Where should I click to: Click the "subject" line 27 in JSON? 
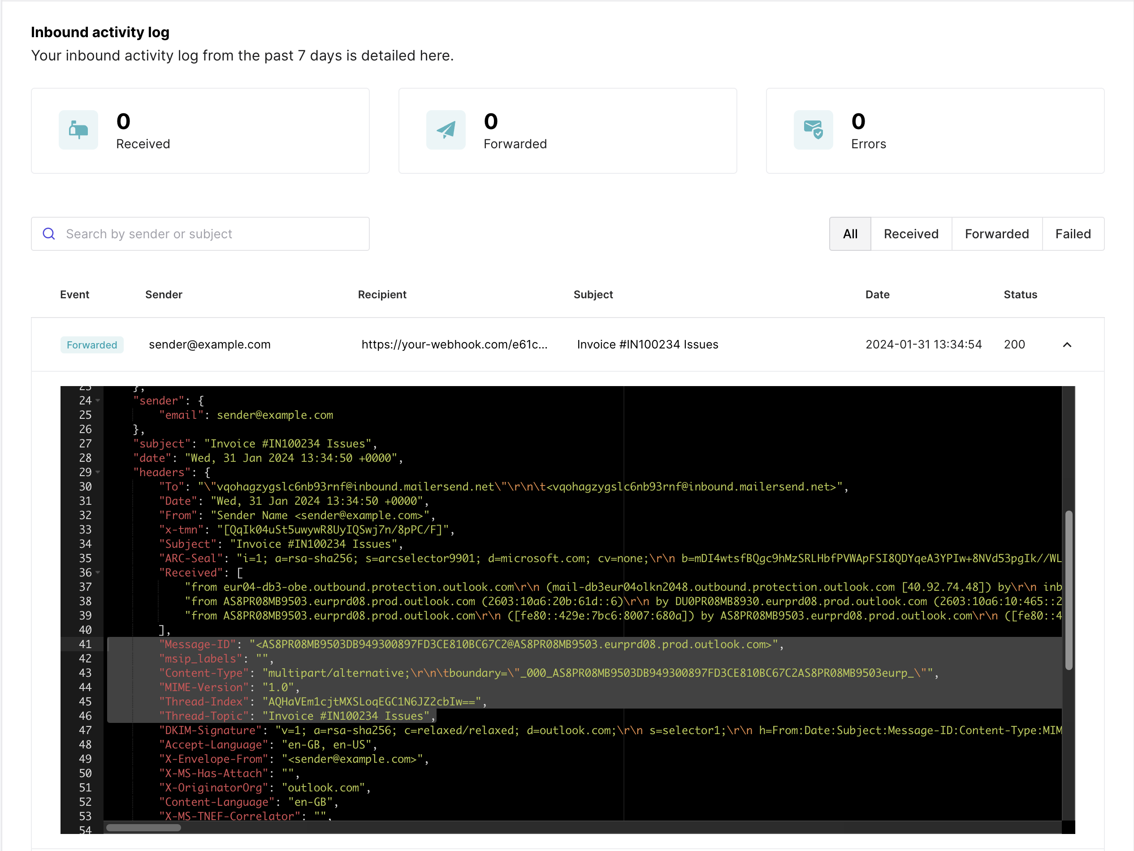coord(255,444)
